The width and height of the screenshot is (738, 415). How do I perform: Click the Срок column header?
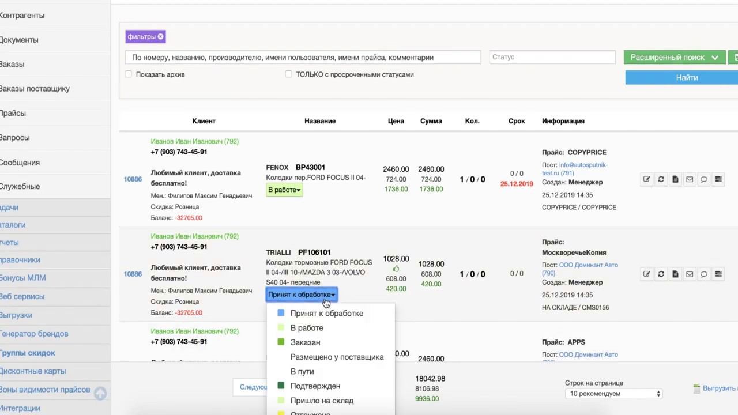coord(517,121)
